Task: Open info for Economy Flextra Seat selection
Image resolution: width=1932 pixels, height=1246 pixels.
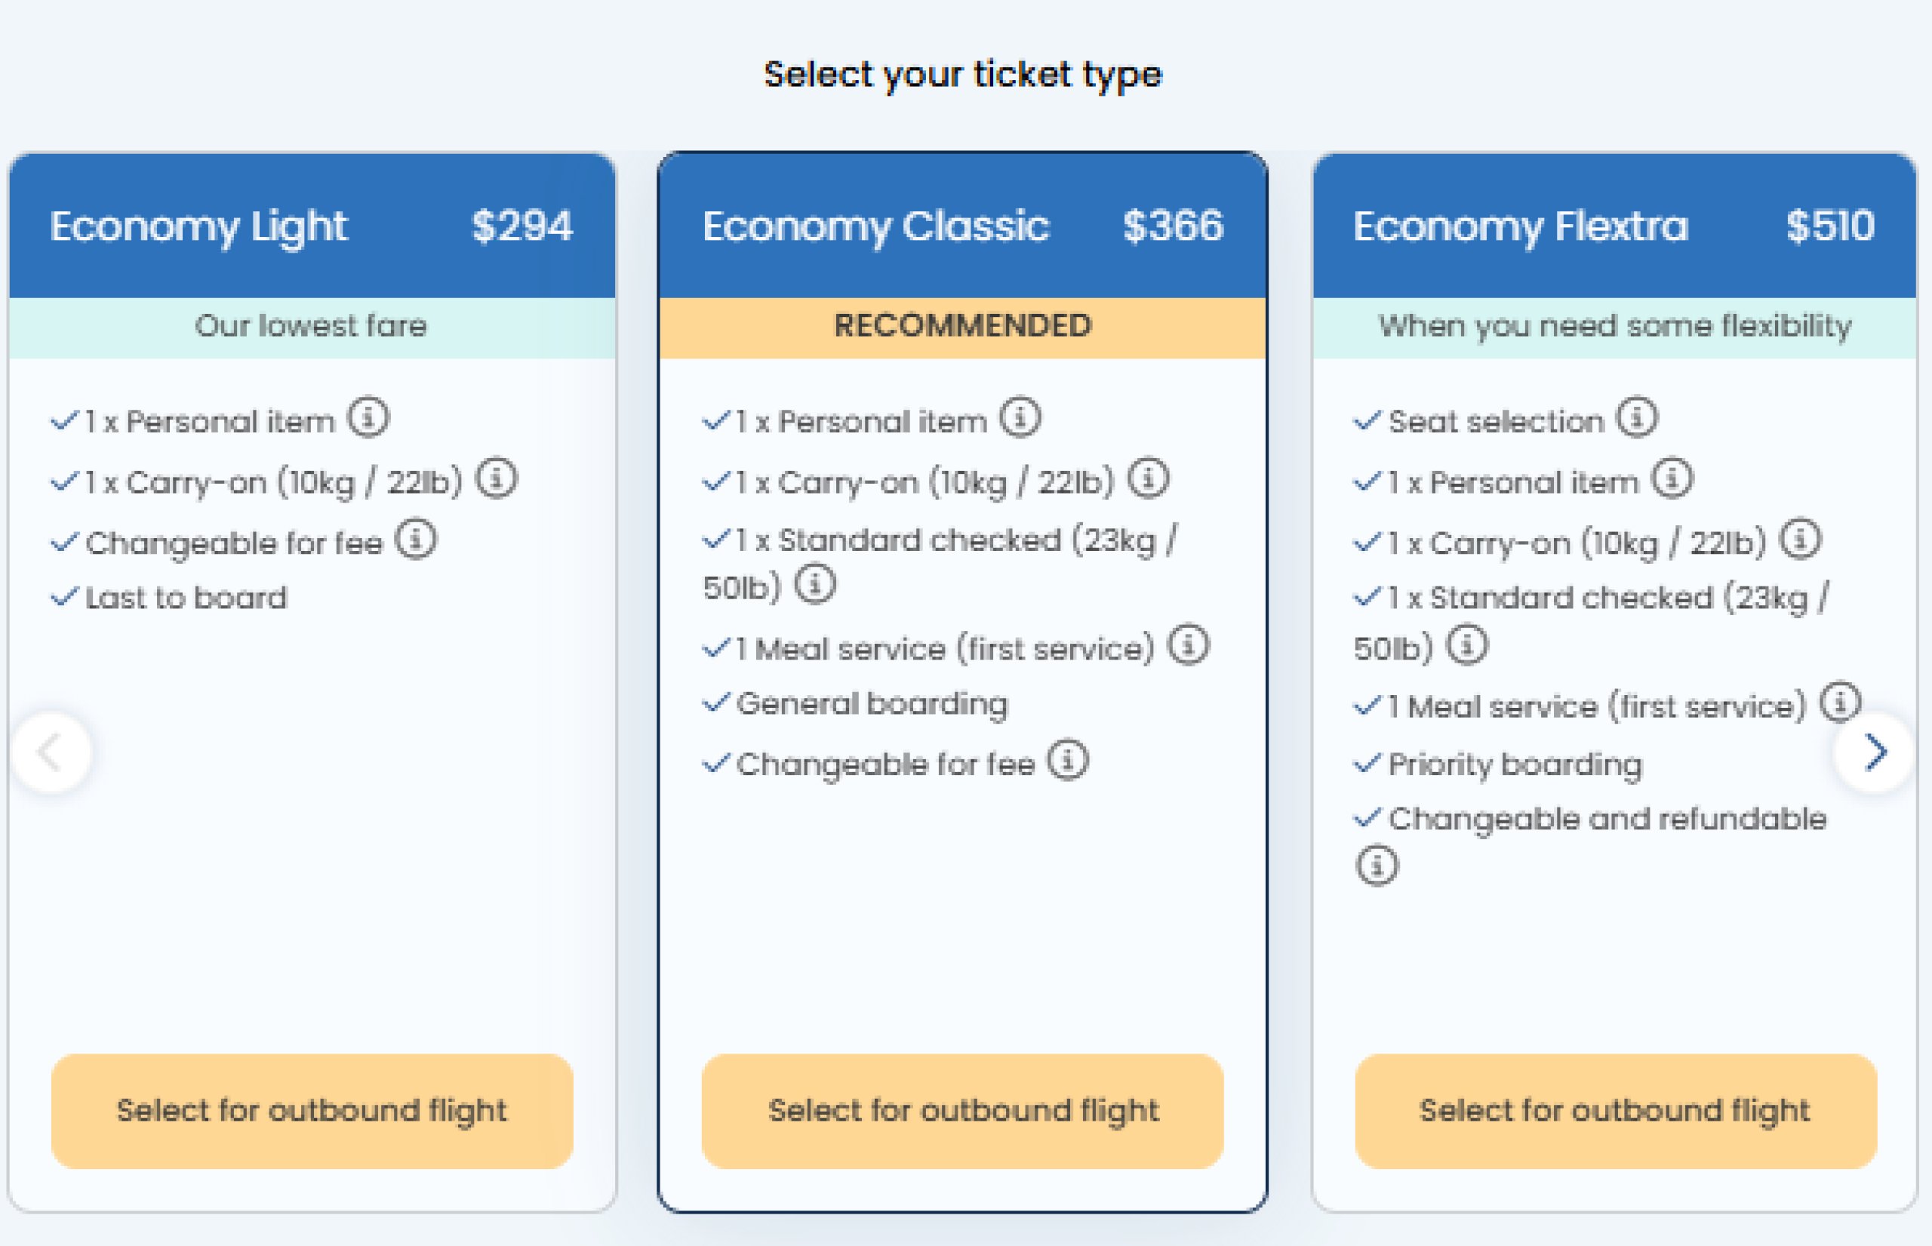Action: (1637, 418)
